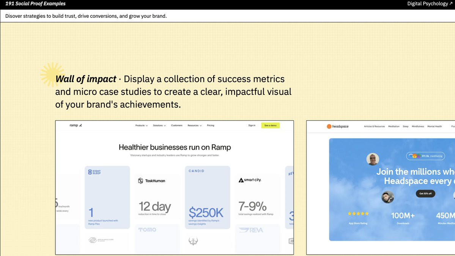
Task: Expand the Solutions dropdown in Ramp nav
Action: tap(159, 126)
